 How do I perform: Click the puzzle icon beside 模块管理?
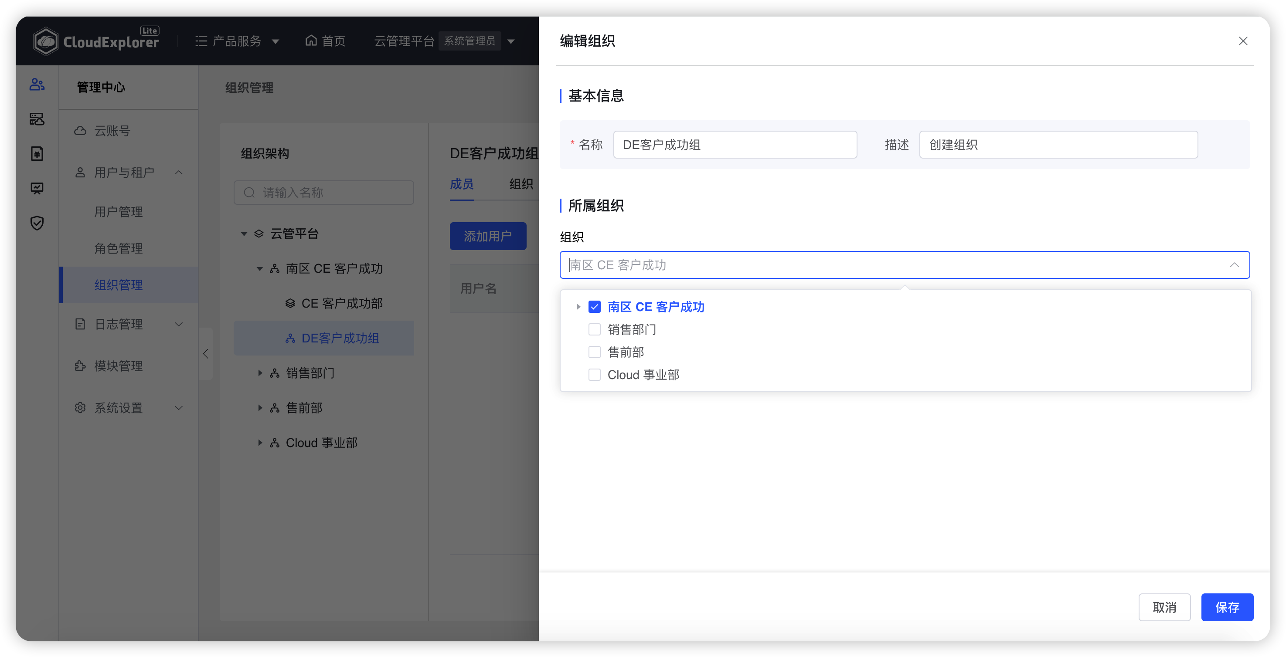pos(80,366)
